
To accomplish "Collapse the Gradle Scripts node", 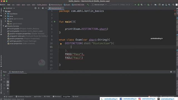I will click(4, 26).
